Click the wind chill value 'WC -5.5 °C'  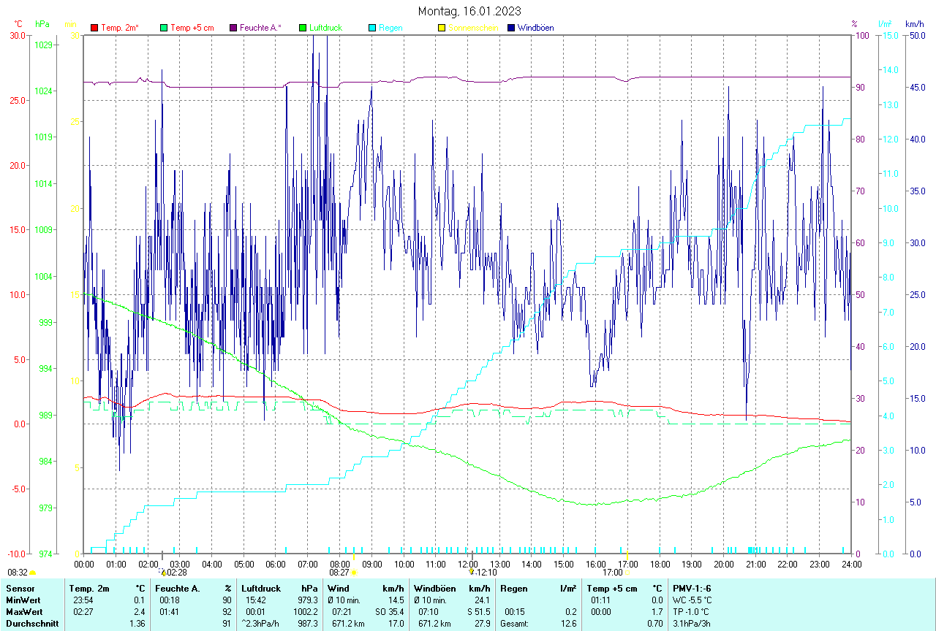[692, 600]
